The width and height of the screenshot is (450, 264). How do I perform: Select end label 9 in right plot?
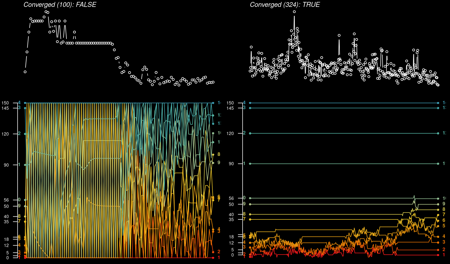[x=444, y=204]
